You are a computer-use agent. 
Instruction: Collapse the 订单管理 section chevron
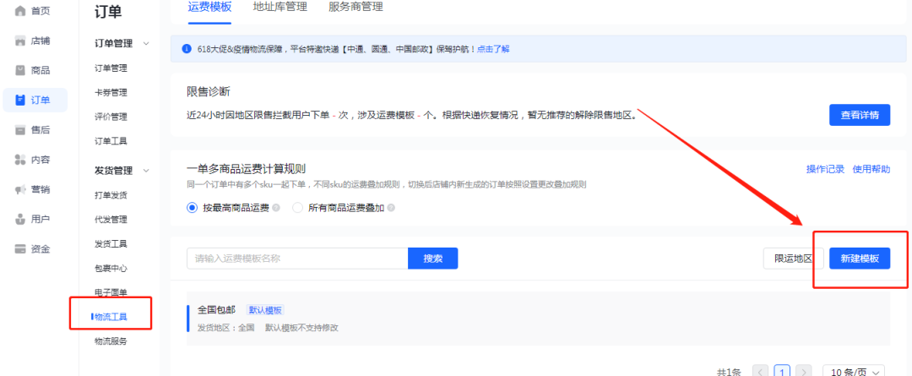click(x=146, y=44)
